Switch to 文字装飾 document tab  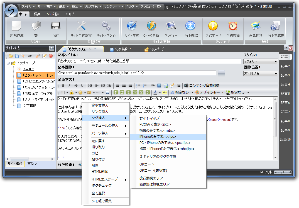pyautogui.click(x=121, y=49)
